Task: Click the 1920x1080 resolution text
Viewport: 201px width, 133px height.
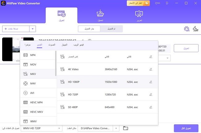Action: pos(111,82)
